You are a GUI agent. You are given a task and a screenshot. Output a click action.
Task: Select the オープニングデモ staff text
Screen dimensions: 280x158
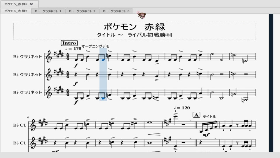pyautogui.click(x=95, y=46)
